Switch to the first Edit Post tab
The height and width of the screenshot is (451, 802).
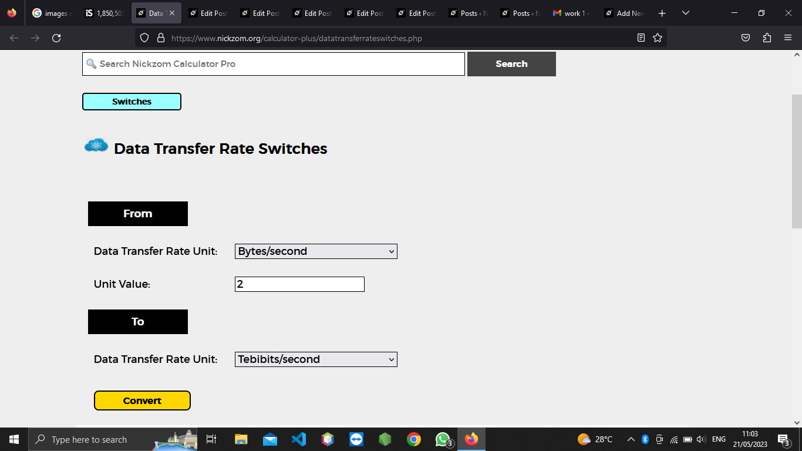click(208, 13)
